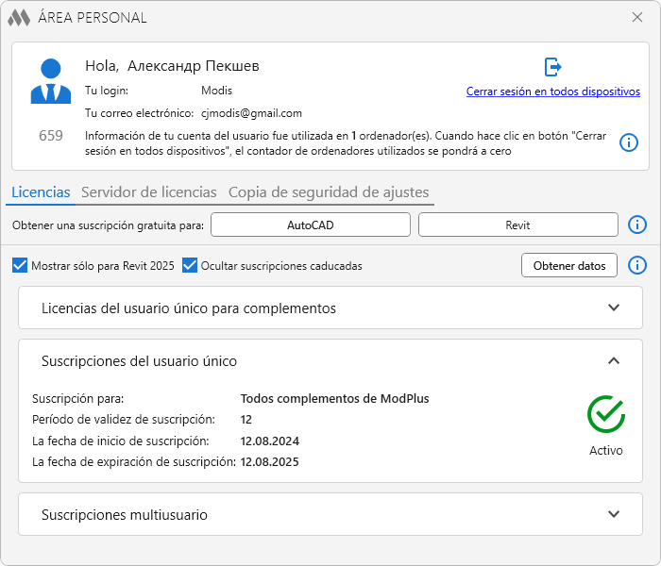Click the expiration date 12.08.2025
Viewport: 661px width, 566px height.
(x=269, y=462)
